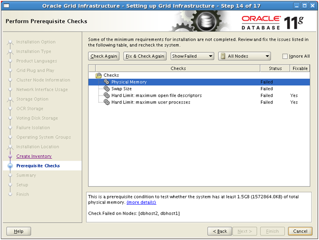The image size is (319, 240).
Task: Click the Next button
Action: (245, 231)
